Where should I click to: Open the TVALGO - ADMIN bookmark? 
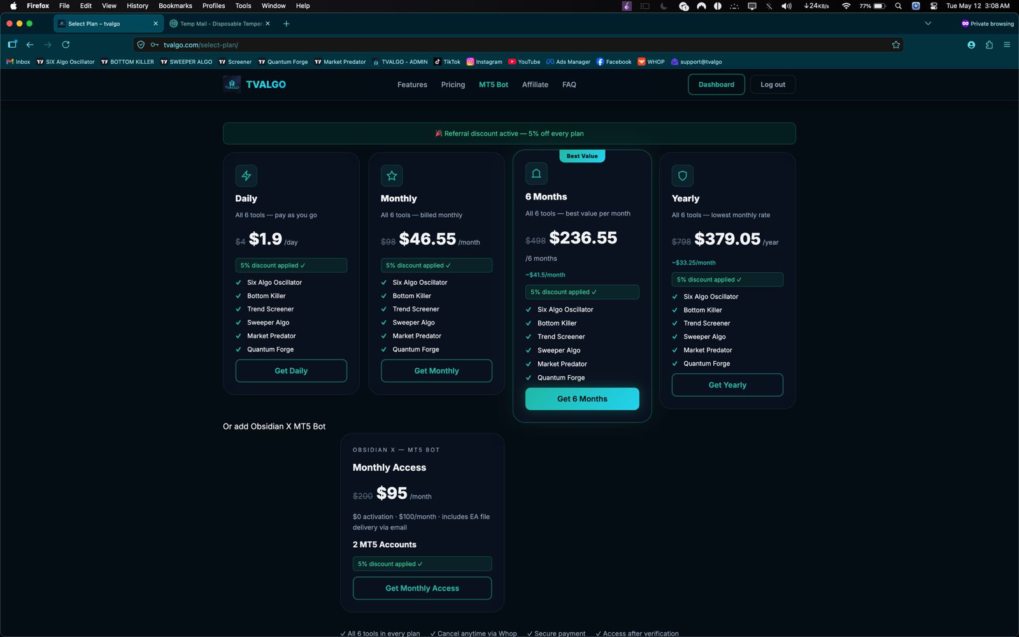click(x=400, y=62)
